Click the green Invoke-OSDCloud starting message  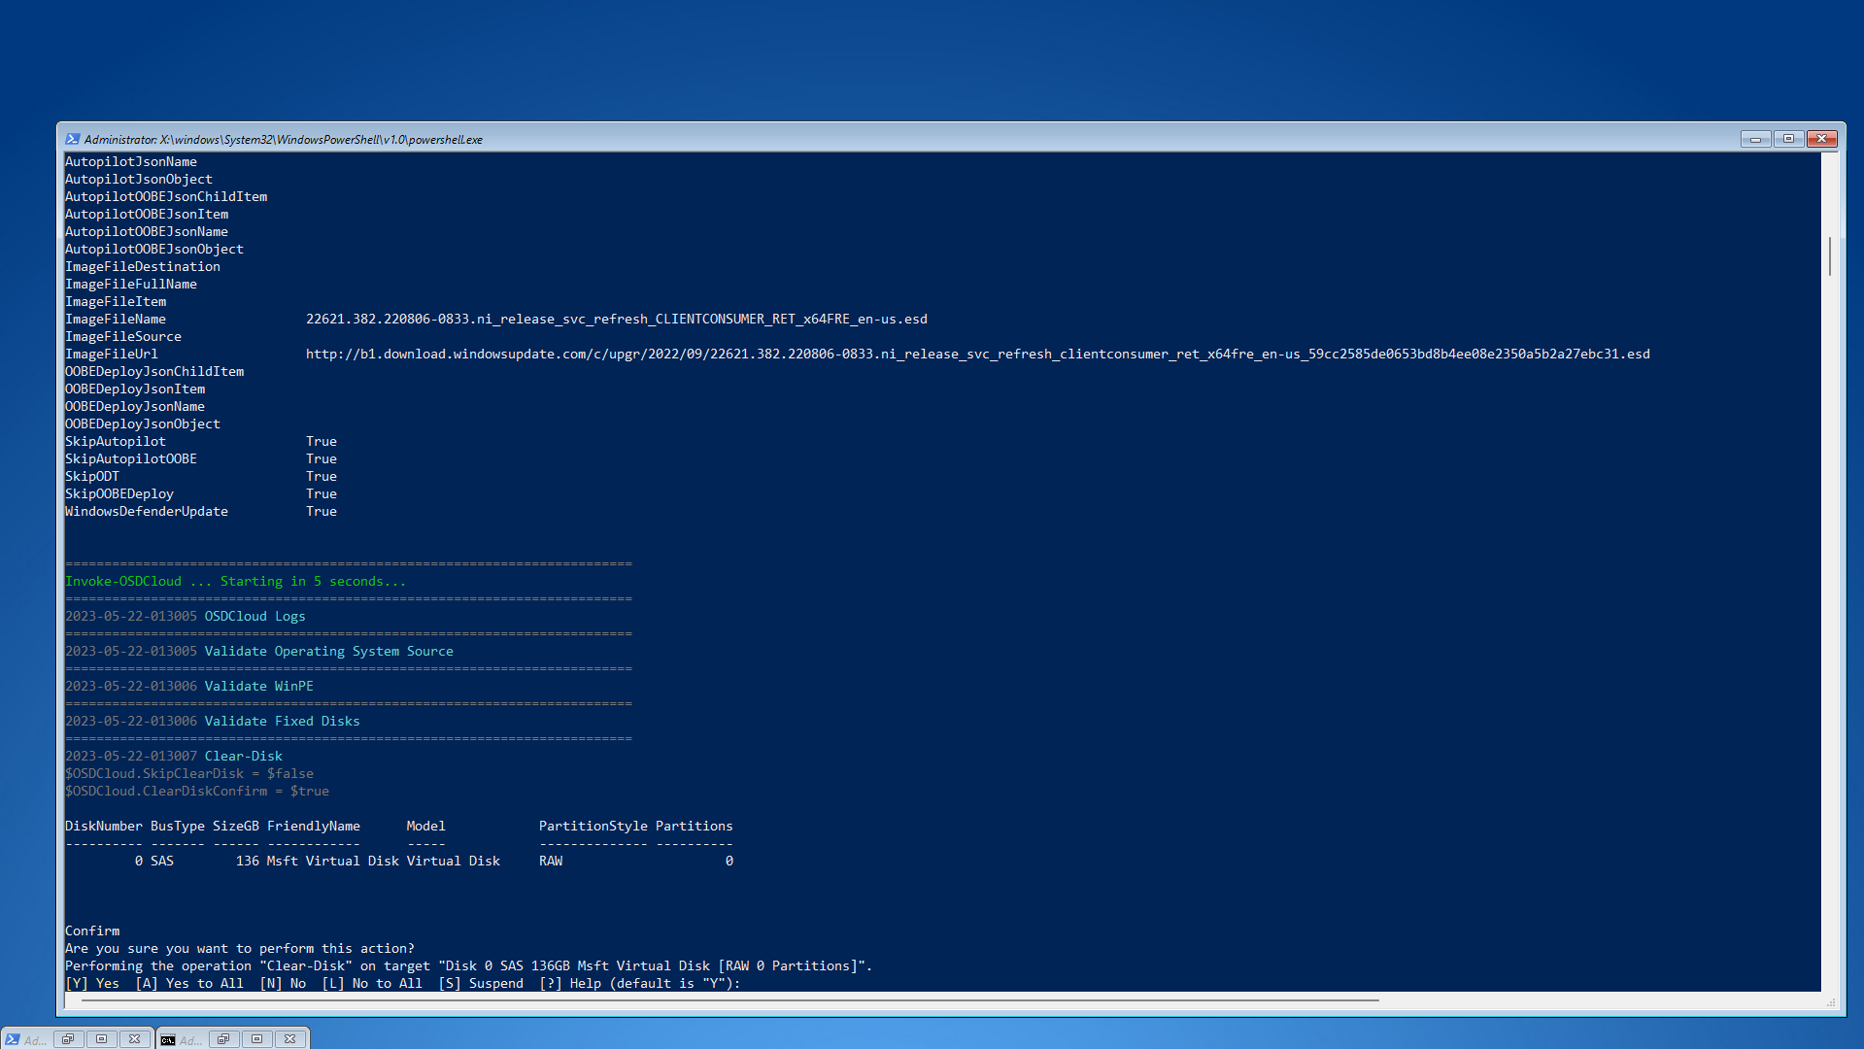click(x=235, y=582)
